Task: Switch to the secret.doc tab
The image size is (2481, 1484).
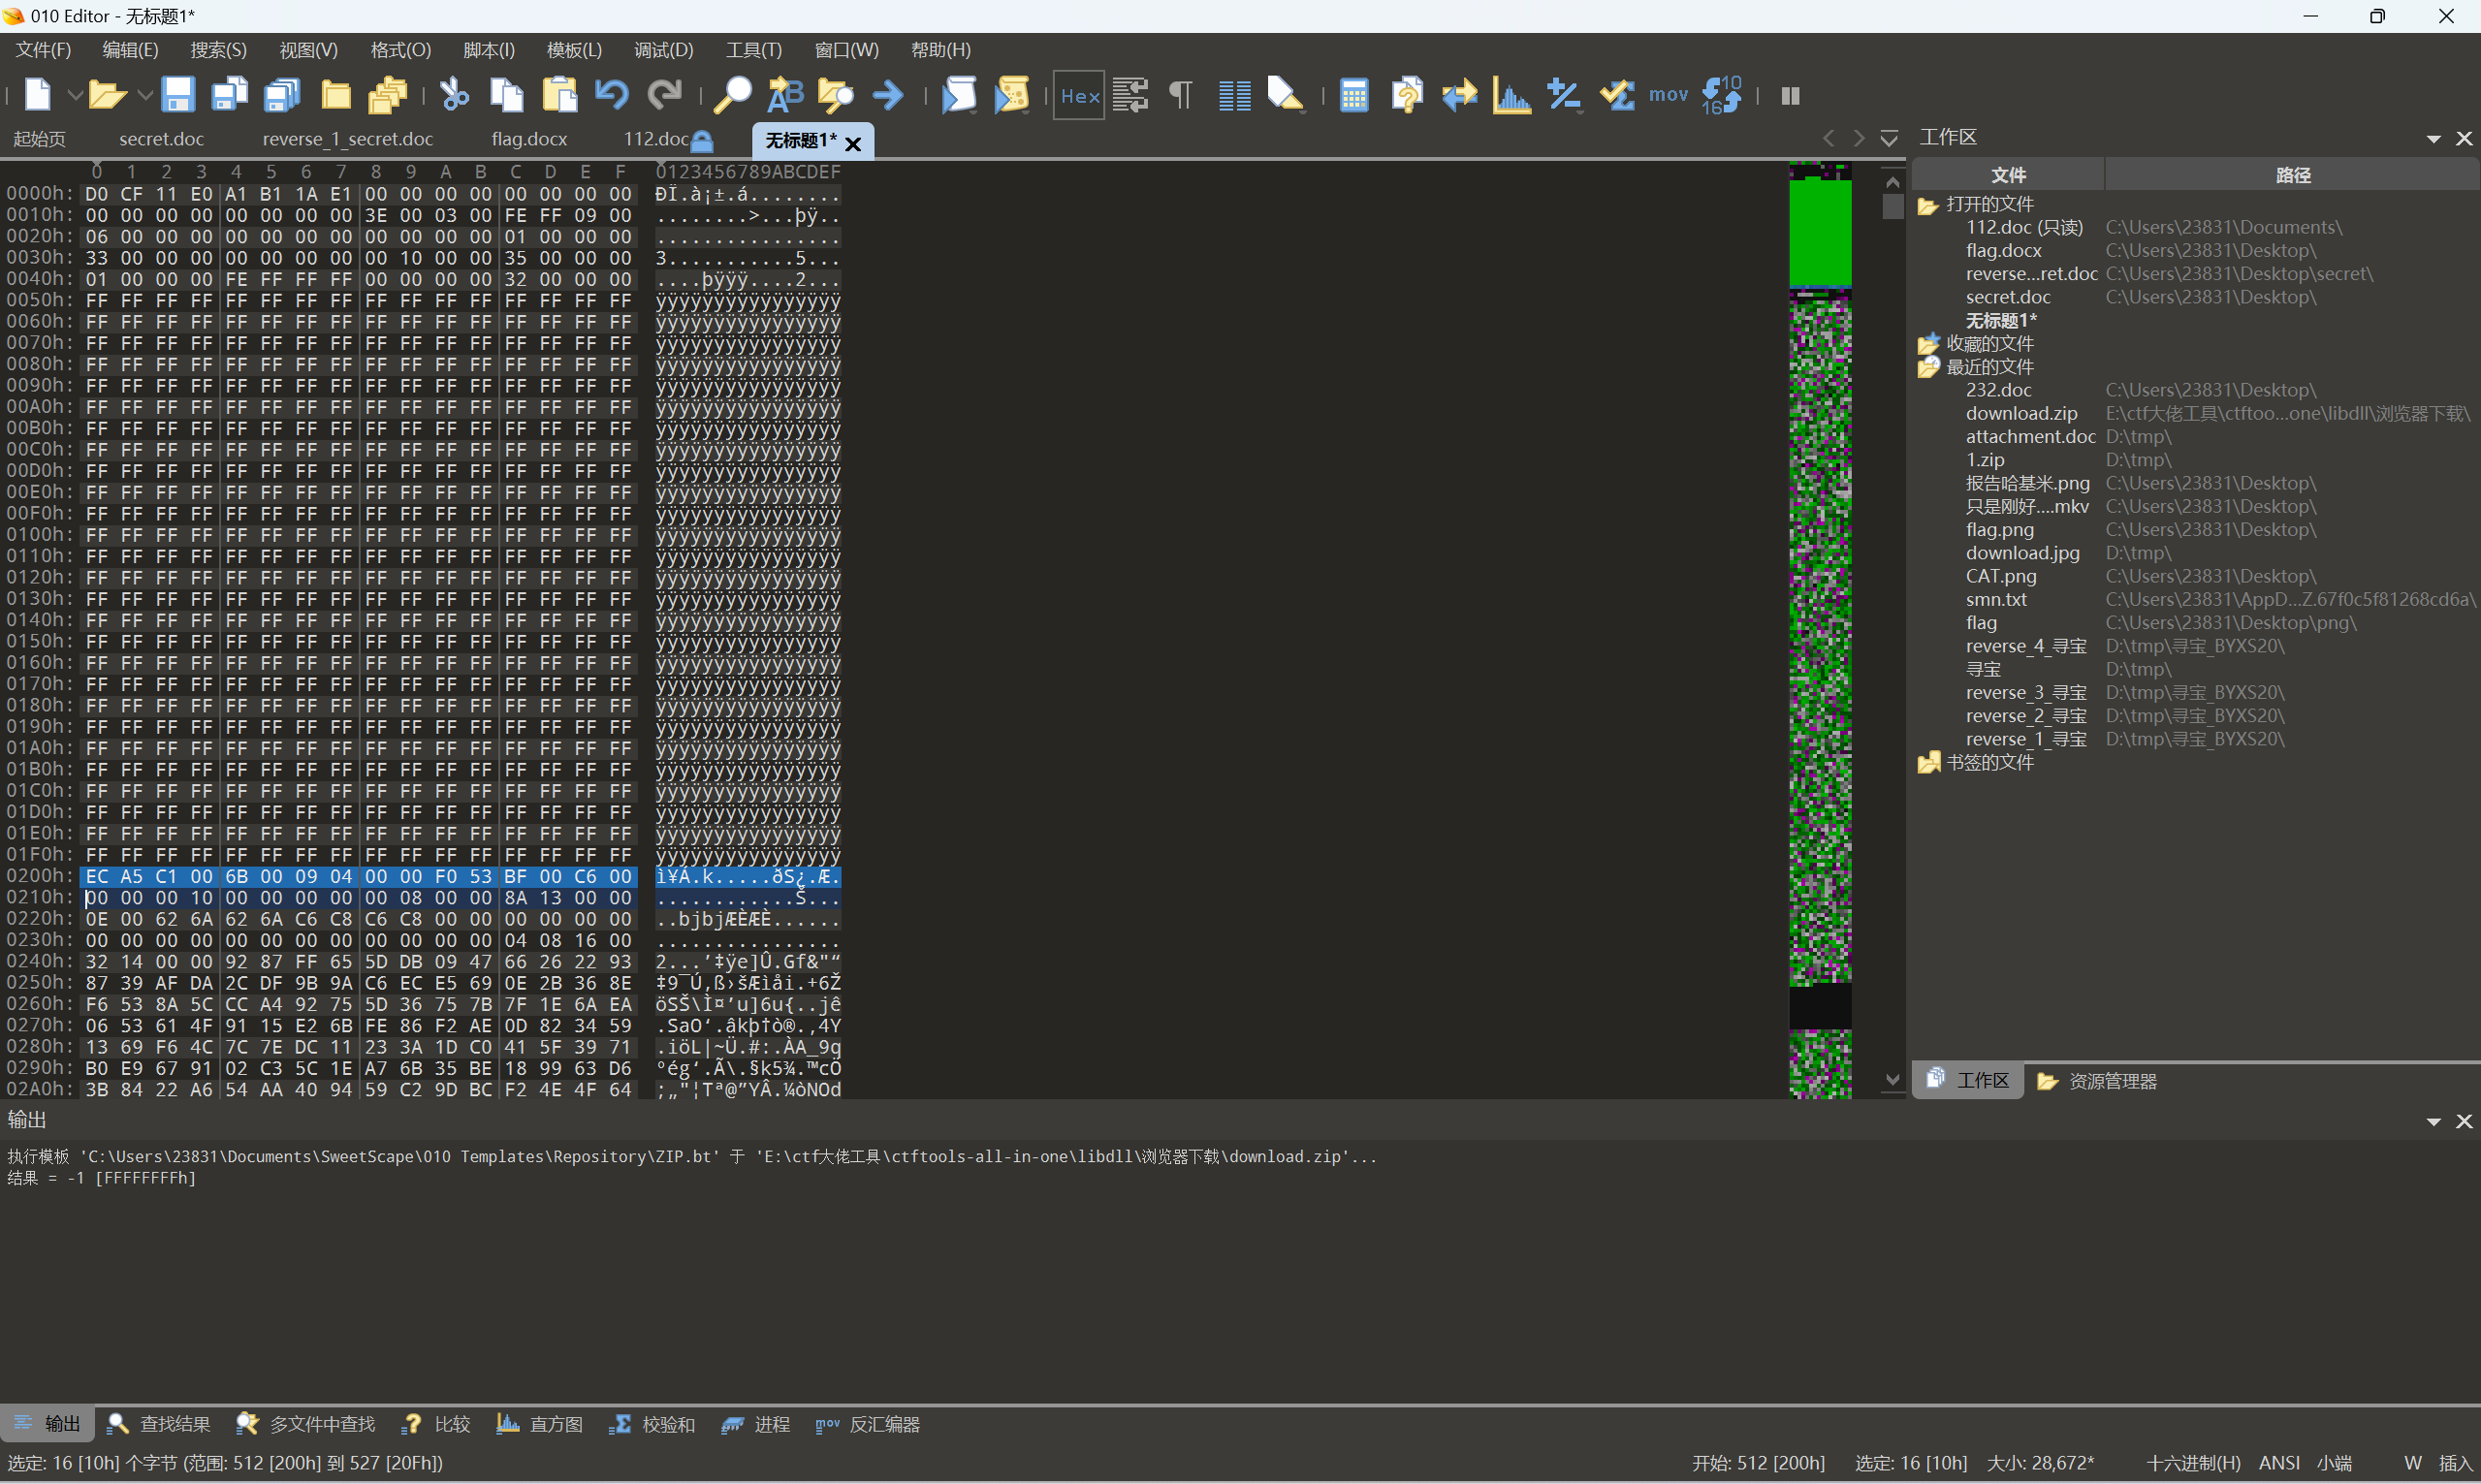Action: click(x=161, y=139)
